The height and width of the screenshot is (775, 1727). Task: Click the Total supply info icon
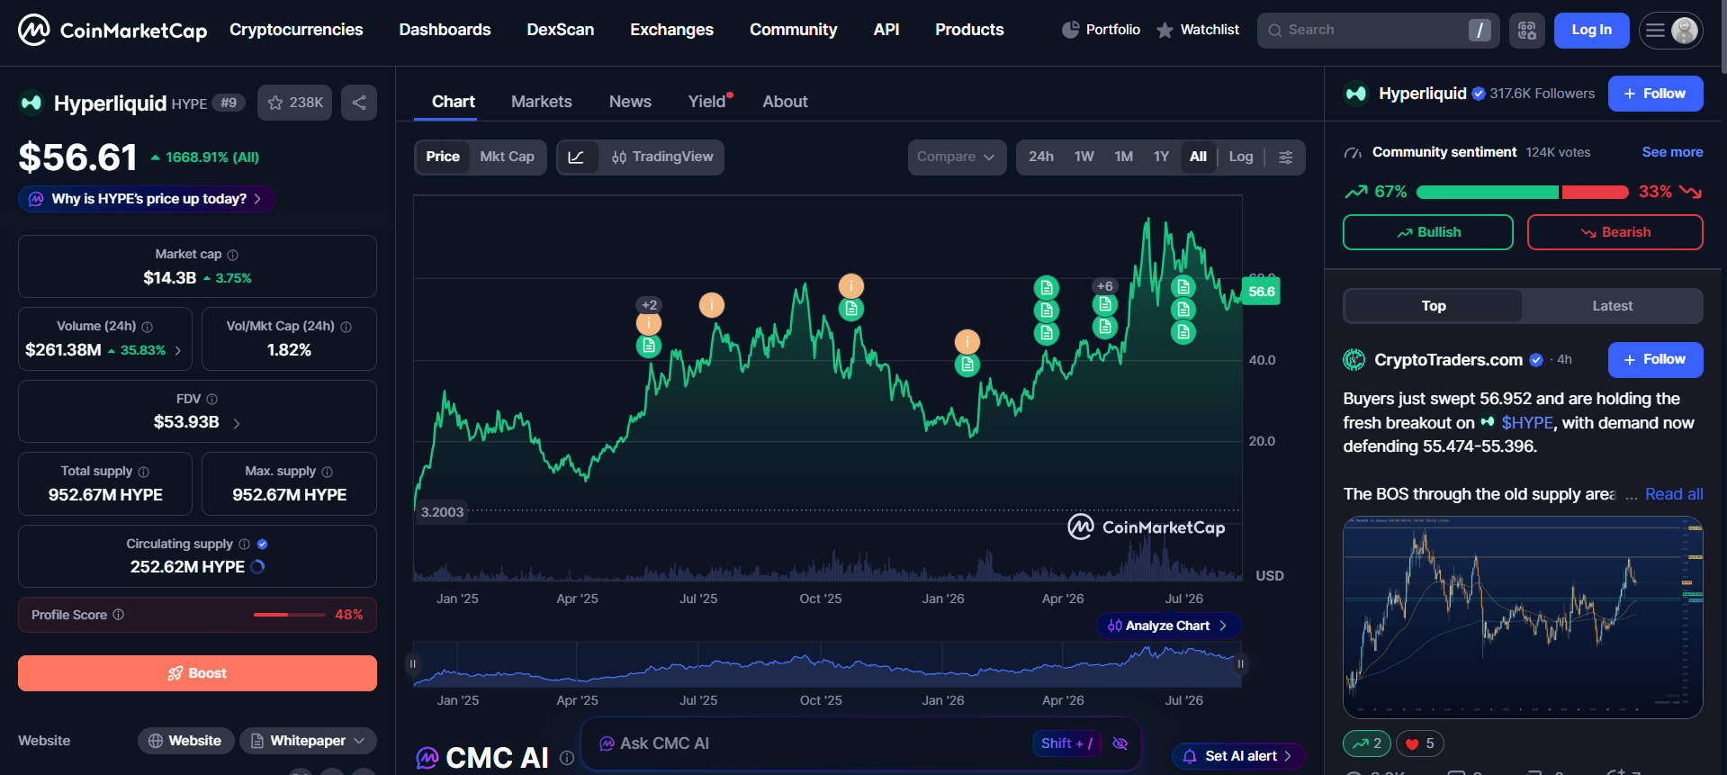(144, 472)
